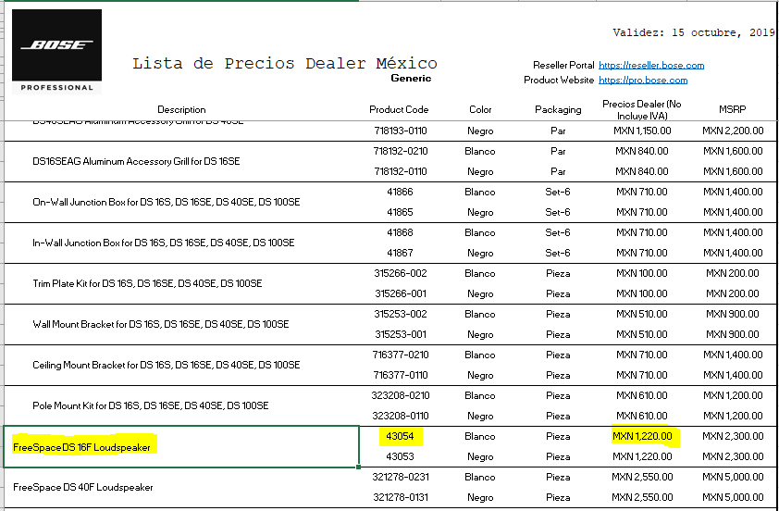This screenshot has width=779, height=511.
Task: Click the Bose Professional logo image
Action: click(56, 52)
